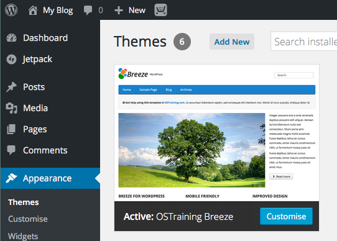This screenshot has width=337, height=241.
Task: Open the Dashboard menu item
Action: [45, 38]
